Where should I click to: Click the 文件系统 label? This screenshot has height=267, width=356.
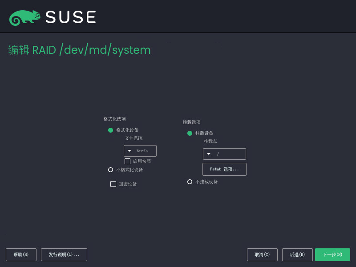pos(134,138)
